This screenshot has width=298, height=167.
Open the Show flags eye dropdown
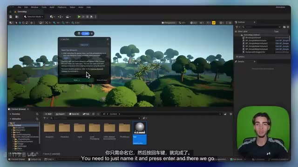[202, 23]
